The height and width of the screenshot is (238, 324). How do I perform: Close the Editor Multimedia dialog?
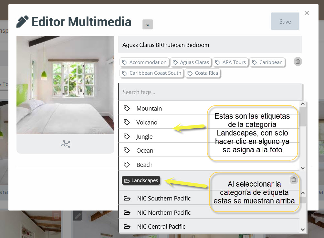click(307, 13)
